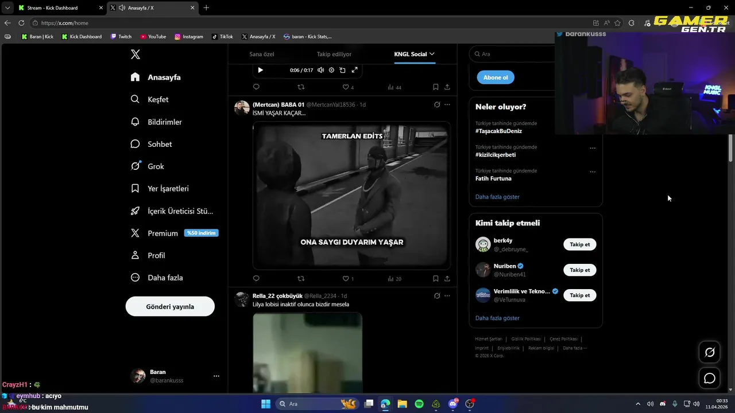The width and height of the screenshot is (735, 413).
Task: Open Spotify from taskbar
Action: tap(419, 404)
